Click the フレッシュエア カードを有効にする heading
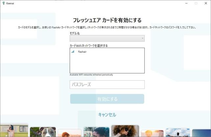The height and width of the screenshot is (137, 211). [x=107, y=20]
